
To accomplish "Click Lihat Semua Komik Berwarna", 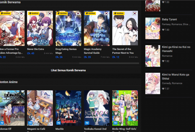I will [x=68, y=70].
